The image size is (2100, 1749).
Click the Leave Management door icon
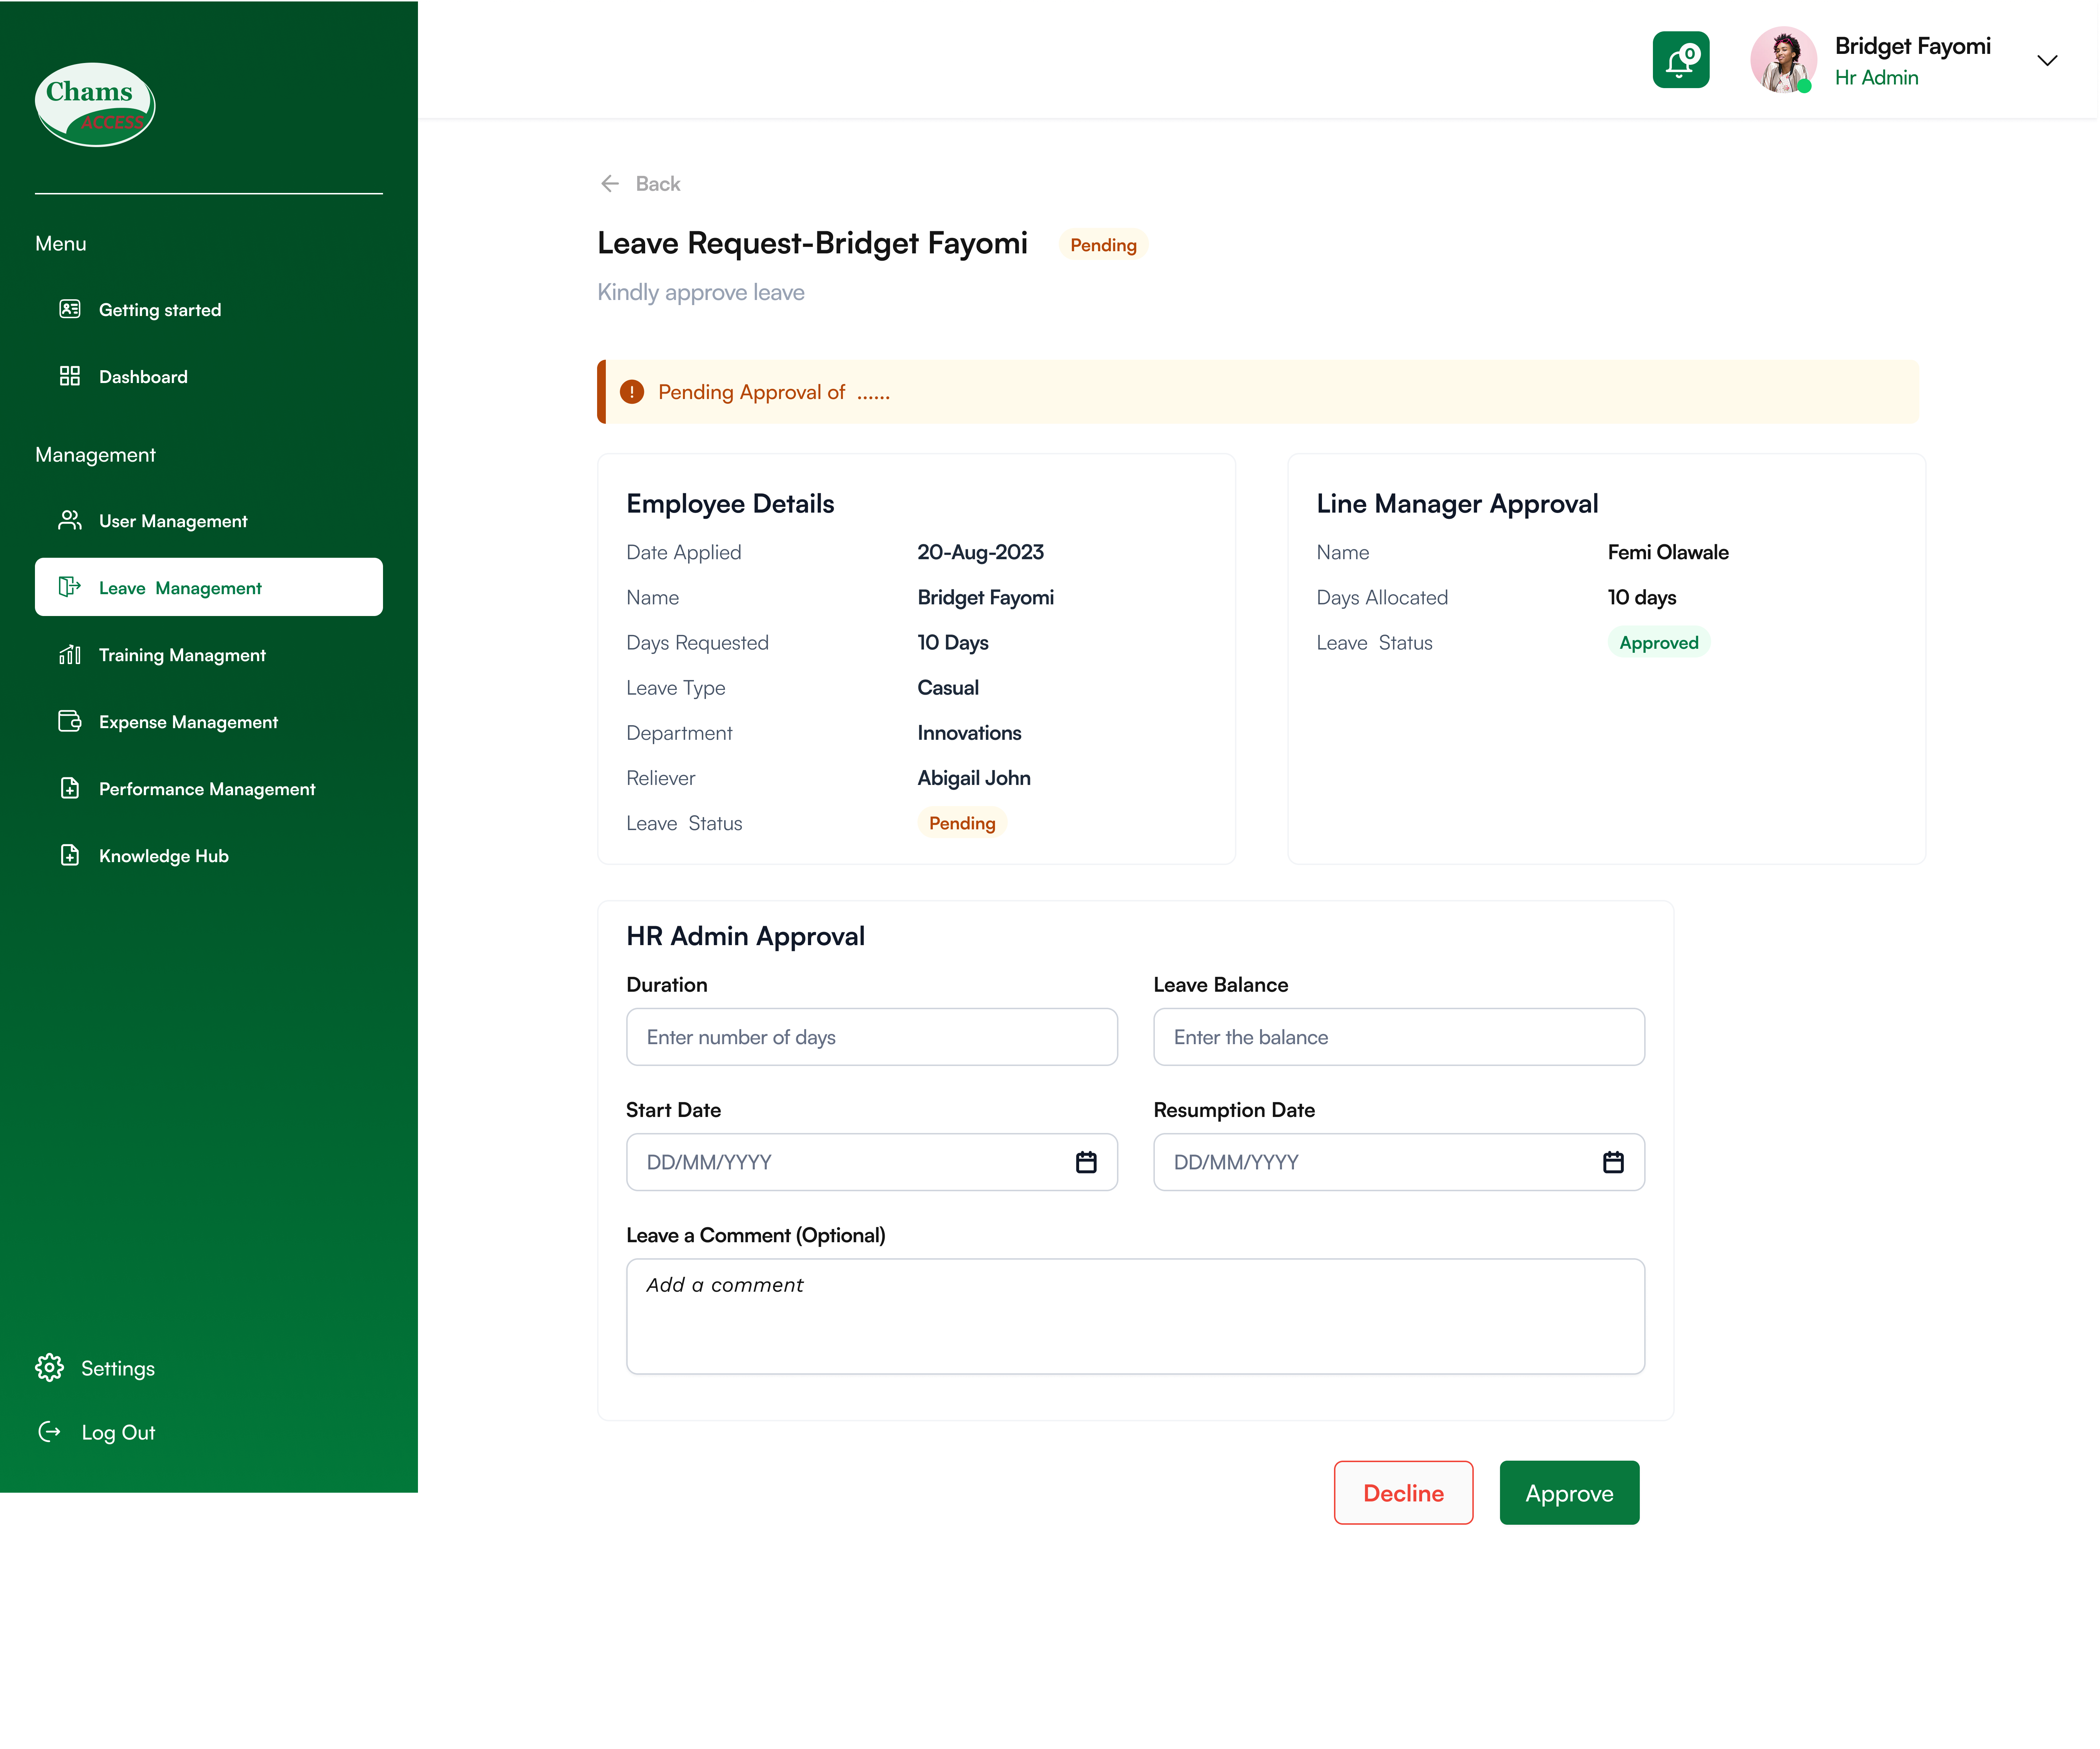(70, 586)
